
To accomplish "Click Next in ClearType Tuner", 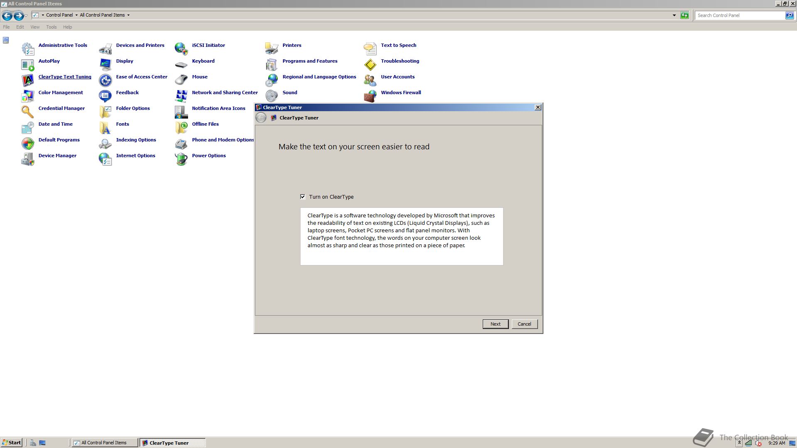I will coord(496,324).
